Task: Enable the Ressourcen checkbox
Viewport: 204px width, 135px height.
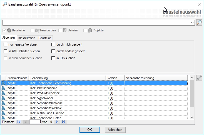Action: point(32,31)
